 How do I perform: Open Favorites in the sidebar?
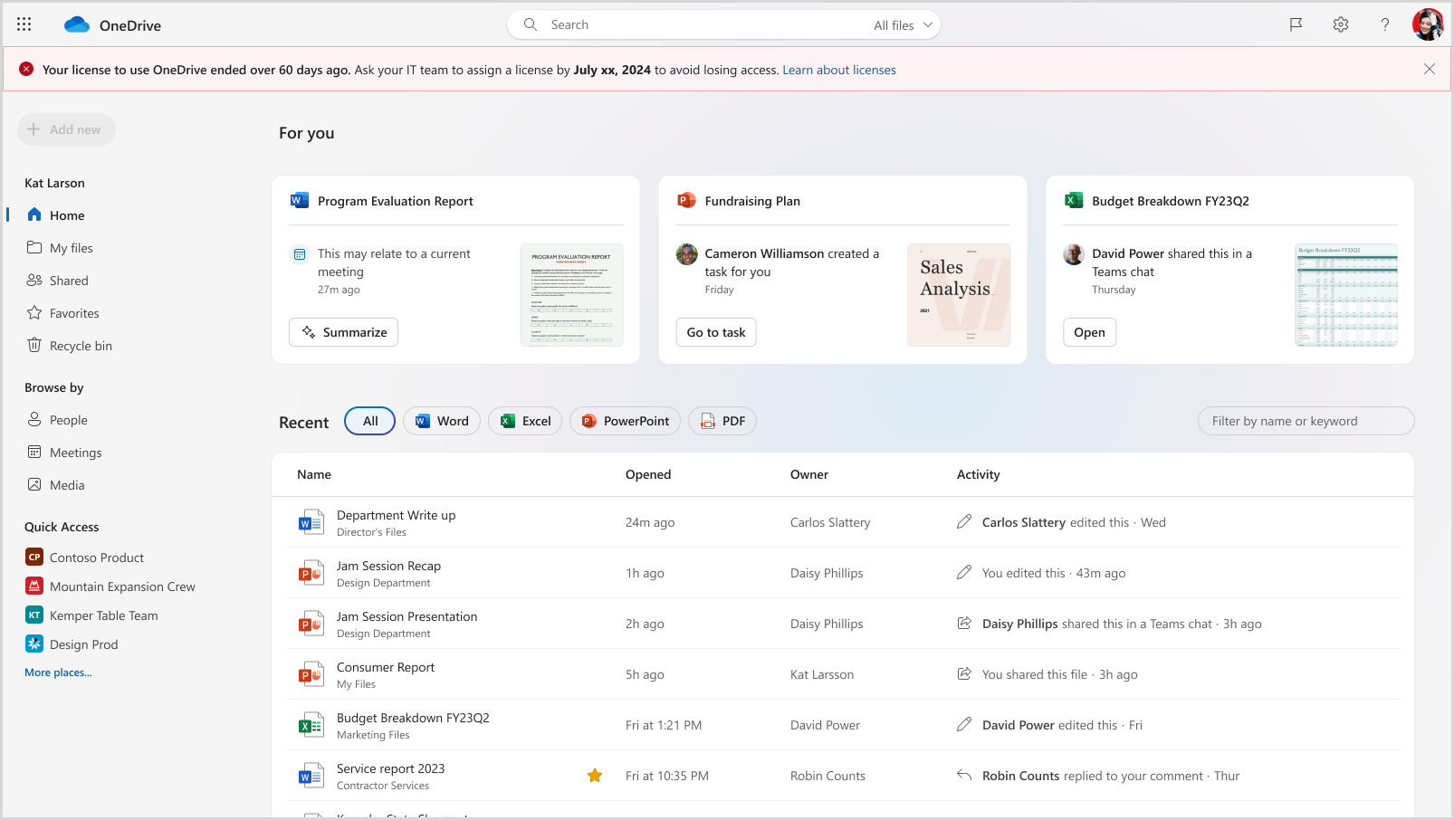click(x=74, y=313)
